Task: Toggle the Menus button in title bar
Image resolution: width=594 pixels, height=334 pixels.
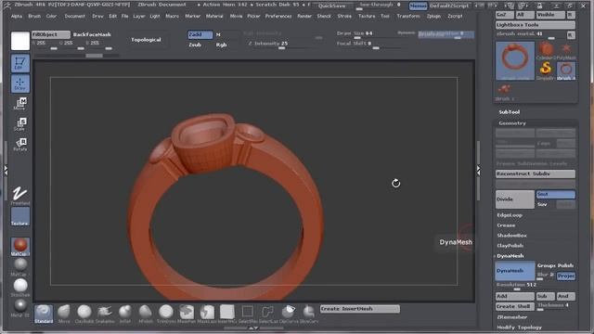Action: click(x=418, y=6)
